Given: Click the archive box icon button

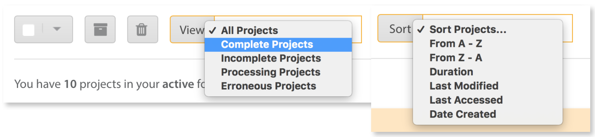Looking at the screenshot, I should [100, 29].
